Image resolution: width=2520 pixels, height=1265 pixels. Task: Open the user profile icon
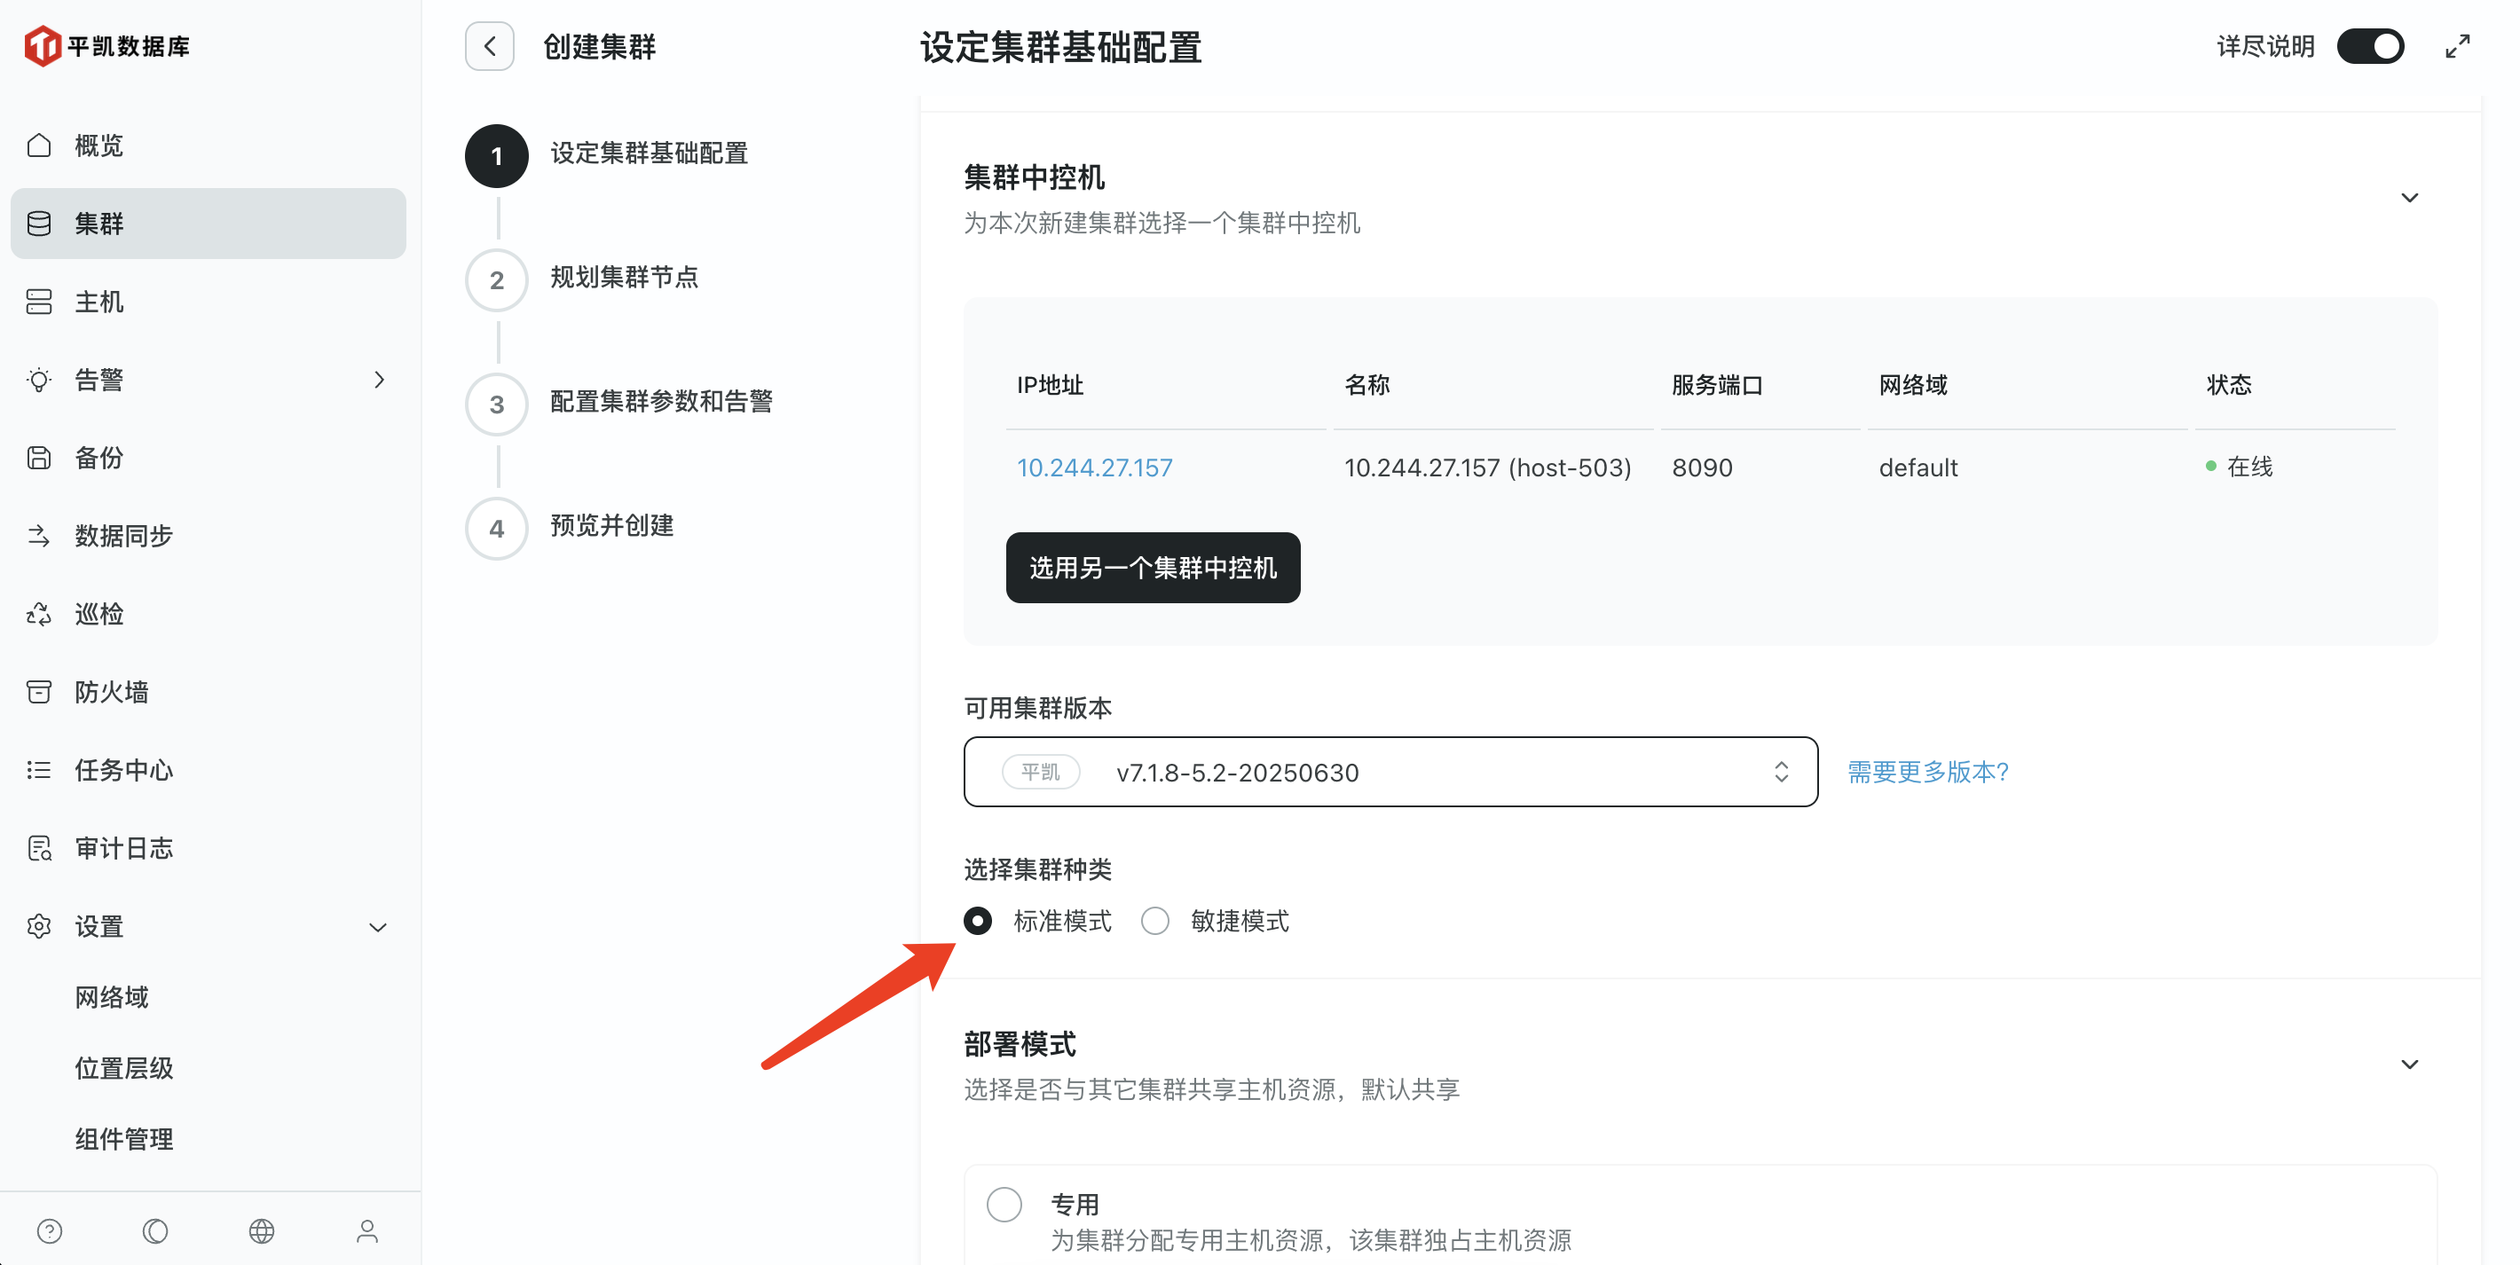(x=366, y=1230)
